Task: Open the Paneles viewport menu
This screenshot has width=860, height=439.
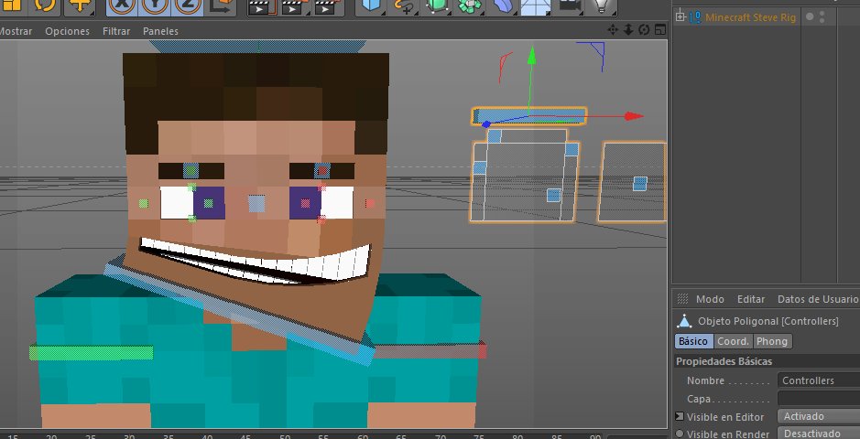Action: pyautogui.click(x=160, y=31)
